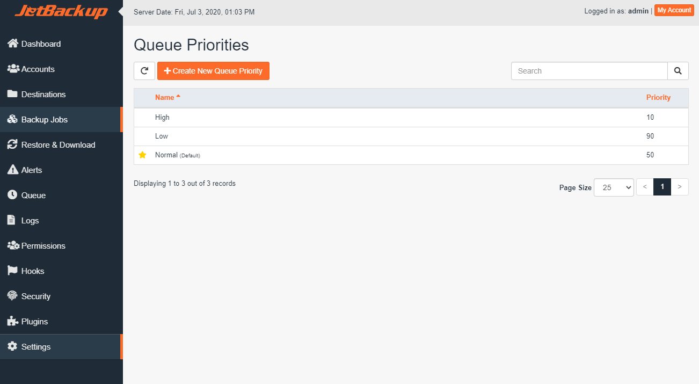This screenshot has height=384, width=699.
Task: Click the search magnifier icon
Action: pyautogui.click(x=678, y=70)
